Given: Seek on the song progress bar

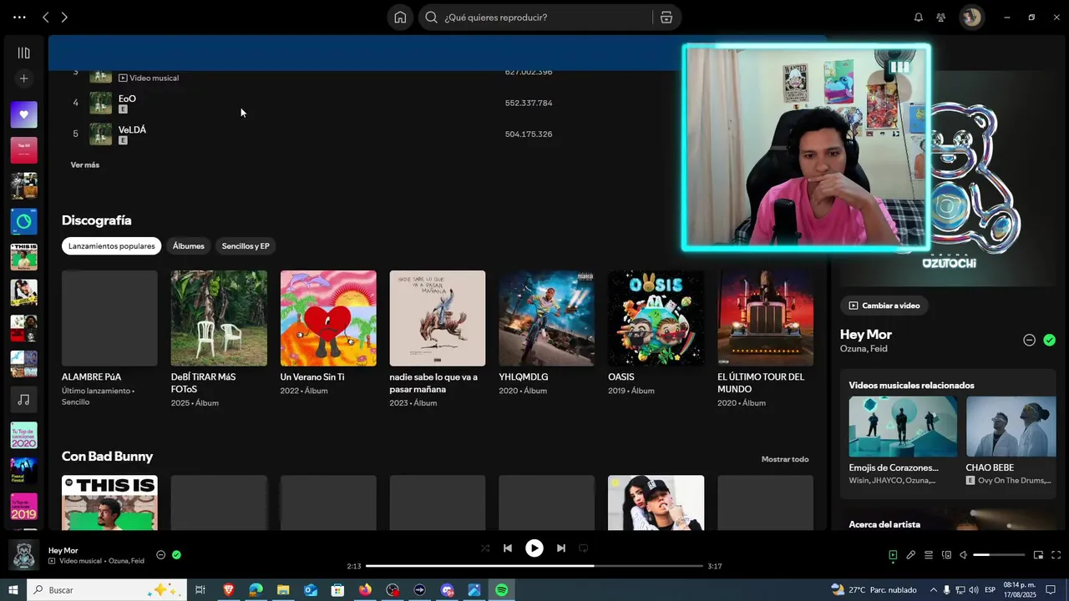Looking at the screenshot, I should tap(534, 566).
